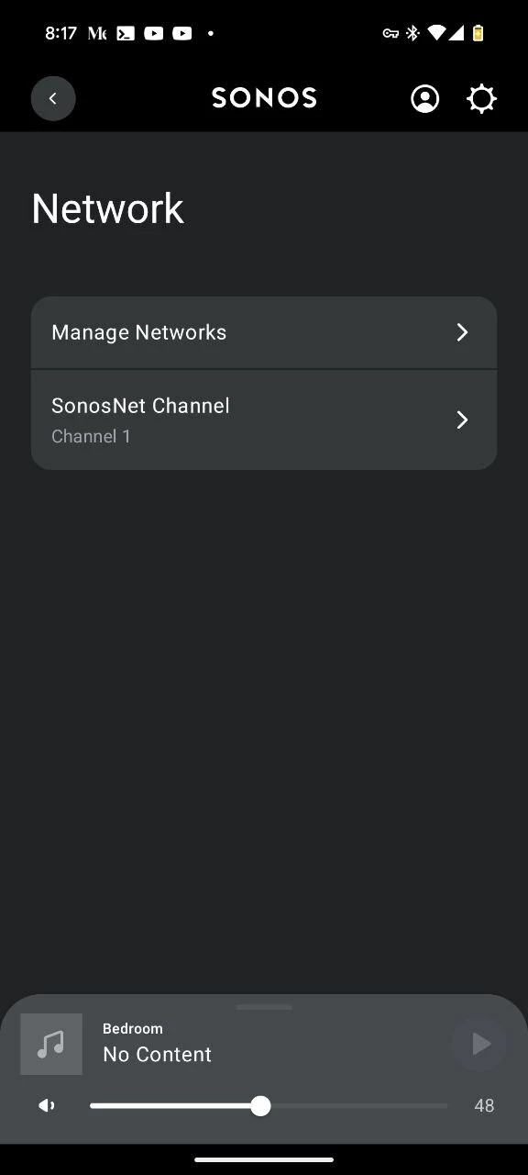Open the Bedroom room label in the player

(x=133, y=1028)
